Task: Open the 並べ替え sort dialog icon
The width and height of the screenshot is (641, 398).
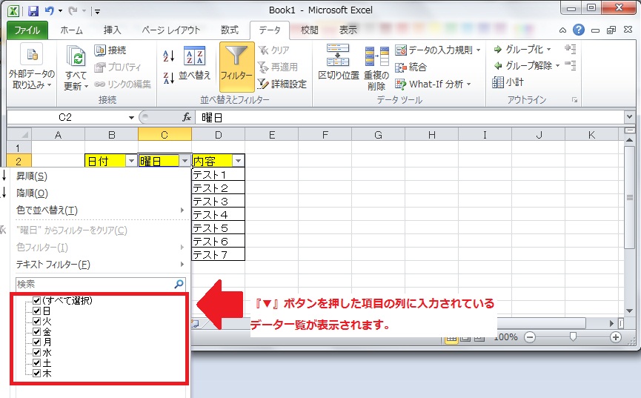Action: 195,56
